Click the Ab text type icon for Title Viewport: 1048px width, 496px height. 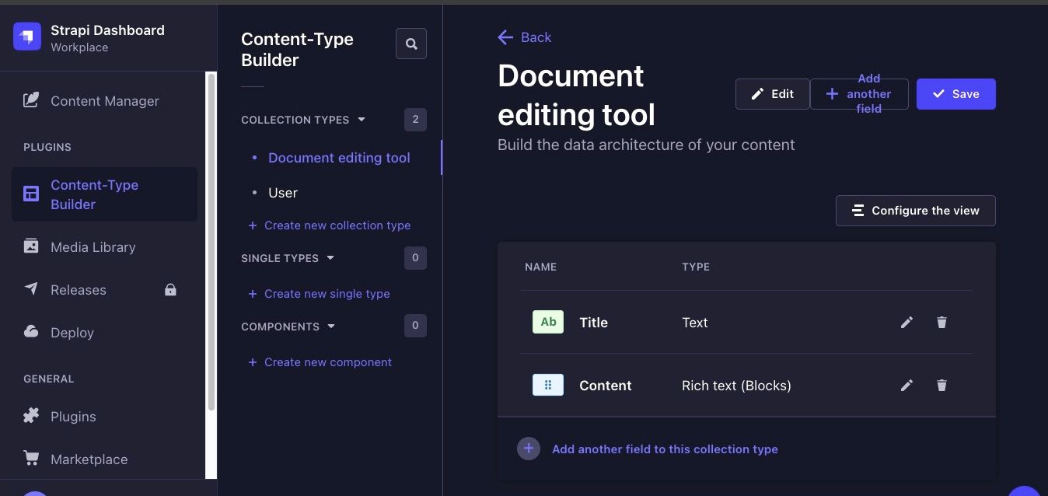548,322
